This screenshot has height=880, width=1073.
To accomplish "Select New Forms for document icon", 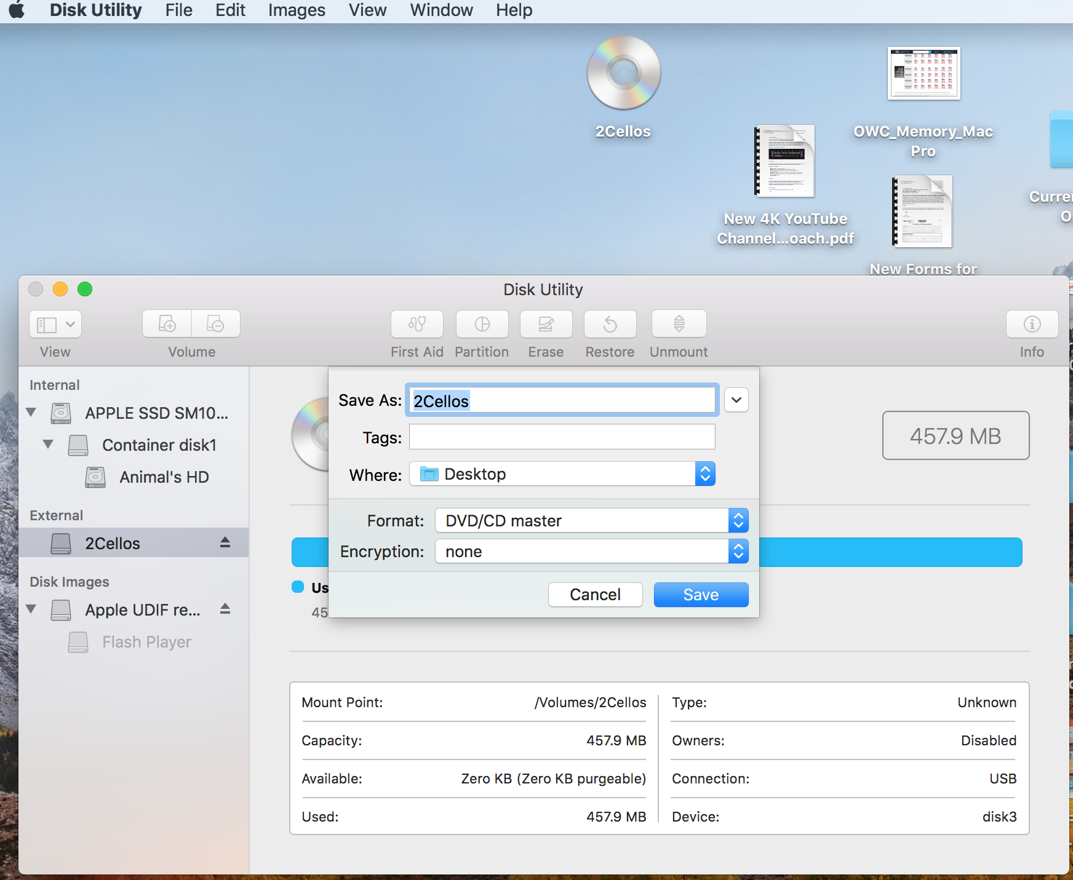I will tap(923, 212).
